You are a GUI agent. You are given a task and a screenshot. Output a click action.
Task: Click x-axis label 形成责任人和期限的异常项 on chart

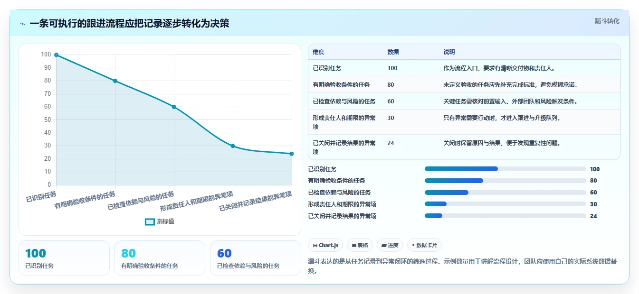pos(197,201)
